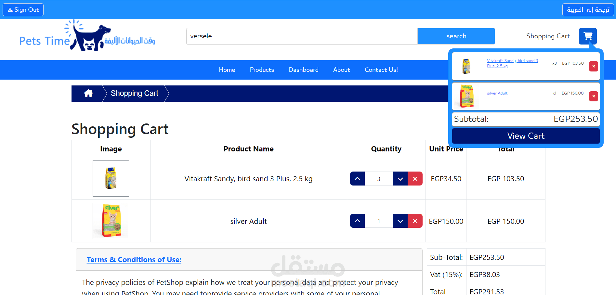Viewport: 616px width, 295px height.
Task: Click the Image column header
Action: [111, 149]
